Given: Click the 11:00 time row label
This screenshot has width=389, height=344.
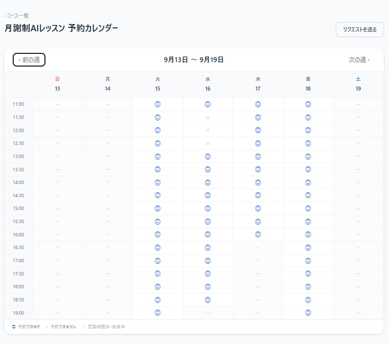Looking at the screenshot, I should 19,104.
